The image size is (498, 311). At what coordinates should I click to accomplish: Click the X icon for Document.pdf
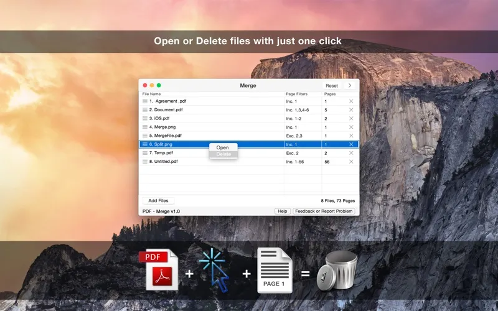[350, 109]
